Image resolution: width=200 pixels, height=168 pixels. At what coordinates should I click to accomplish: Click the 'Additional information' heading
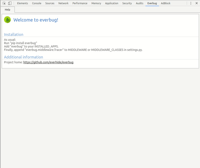[23, 57]
